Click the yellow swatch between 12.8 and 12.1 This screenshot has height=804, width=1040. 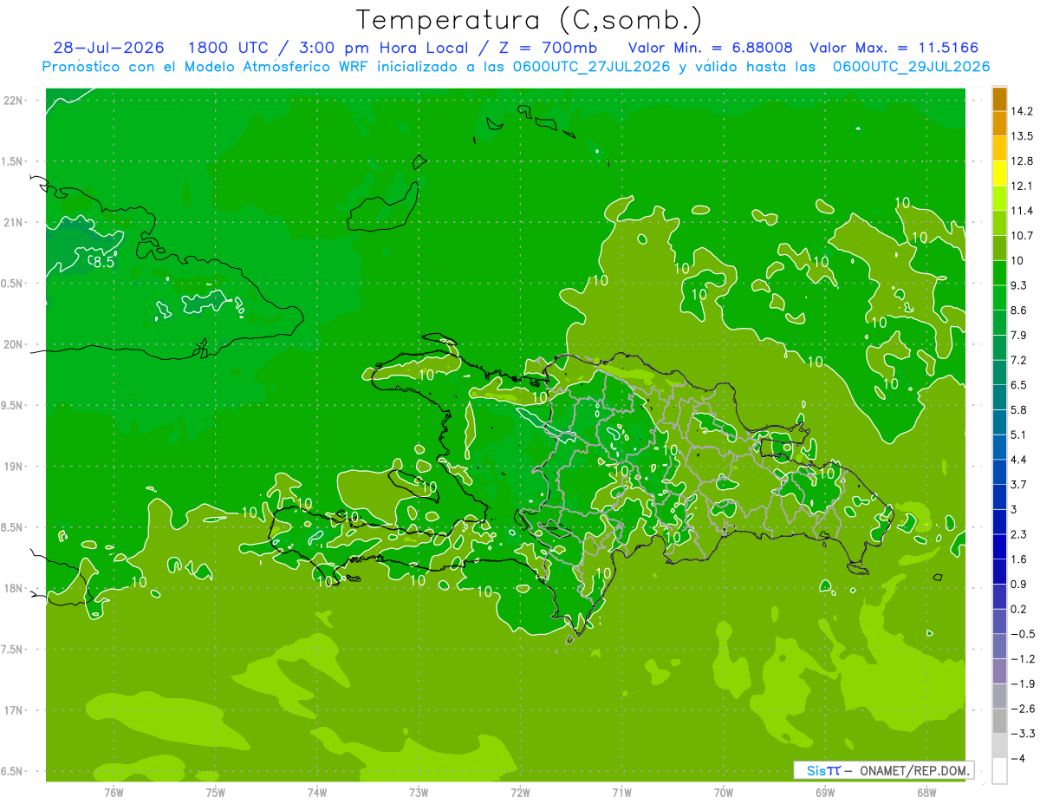click(x=999, y=173)
